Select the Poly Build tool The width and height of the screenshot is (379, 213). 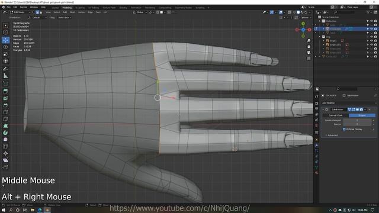(5, 126)
